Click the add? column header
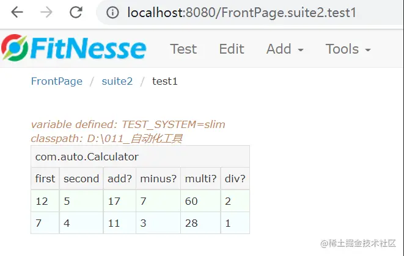Image resolution: width=404 pixels, height=256 pixels. coord(120,179)
